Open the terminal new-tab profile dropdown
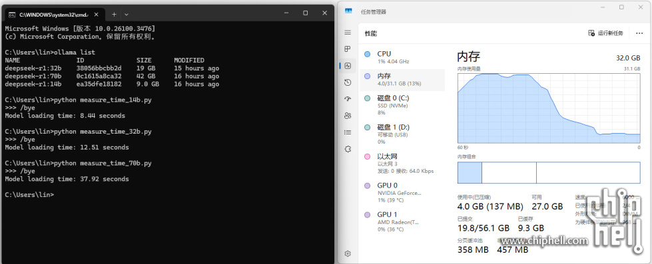 [x=127, y=14]
